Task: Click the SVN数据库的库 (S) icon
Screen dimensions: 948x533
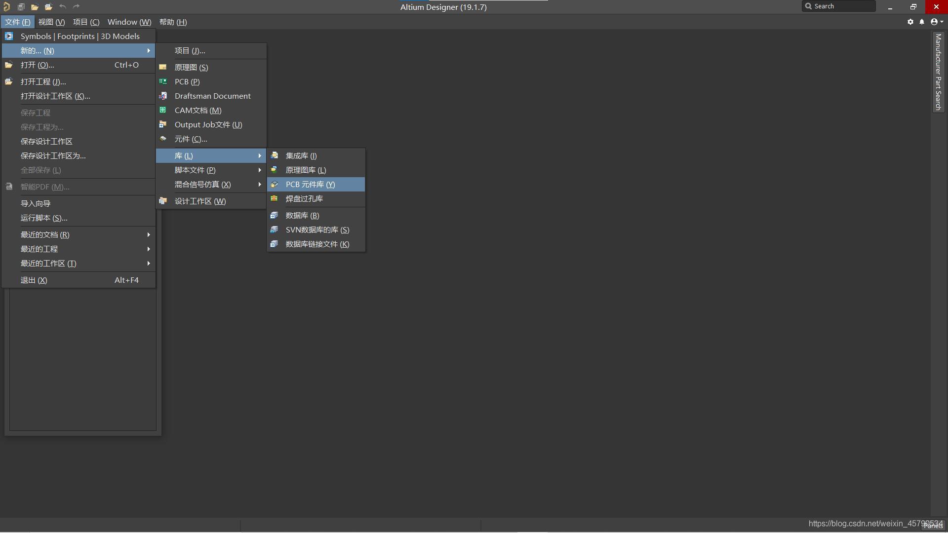Action: coord(275,229)
